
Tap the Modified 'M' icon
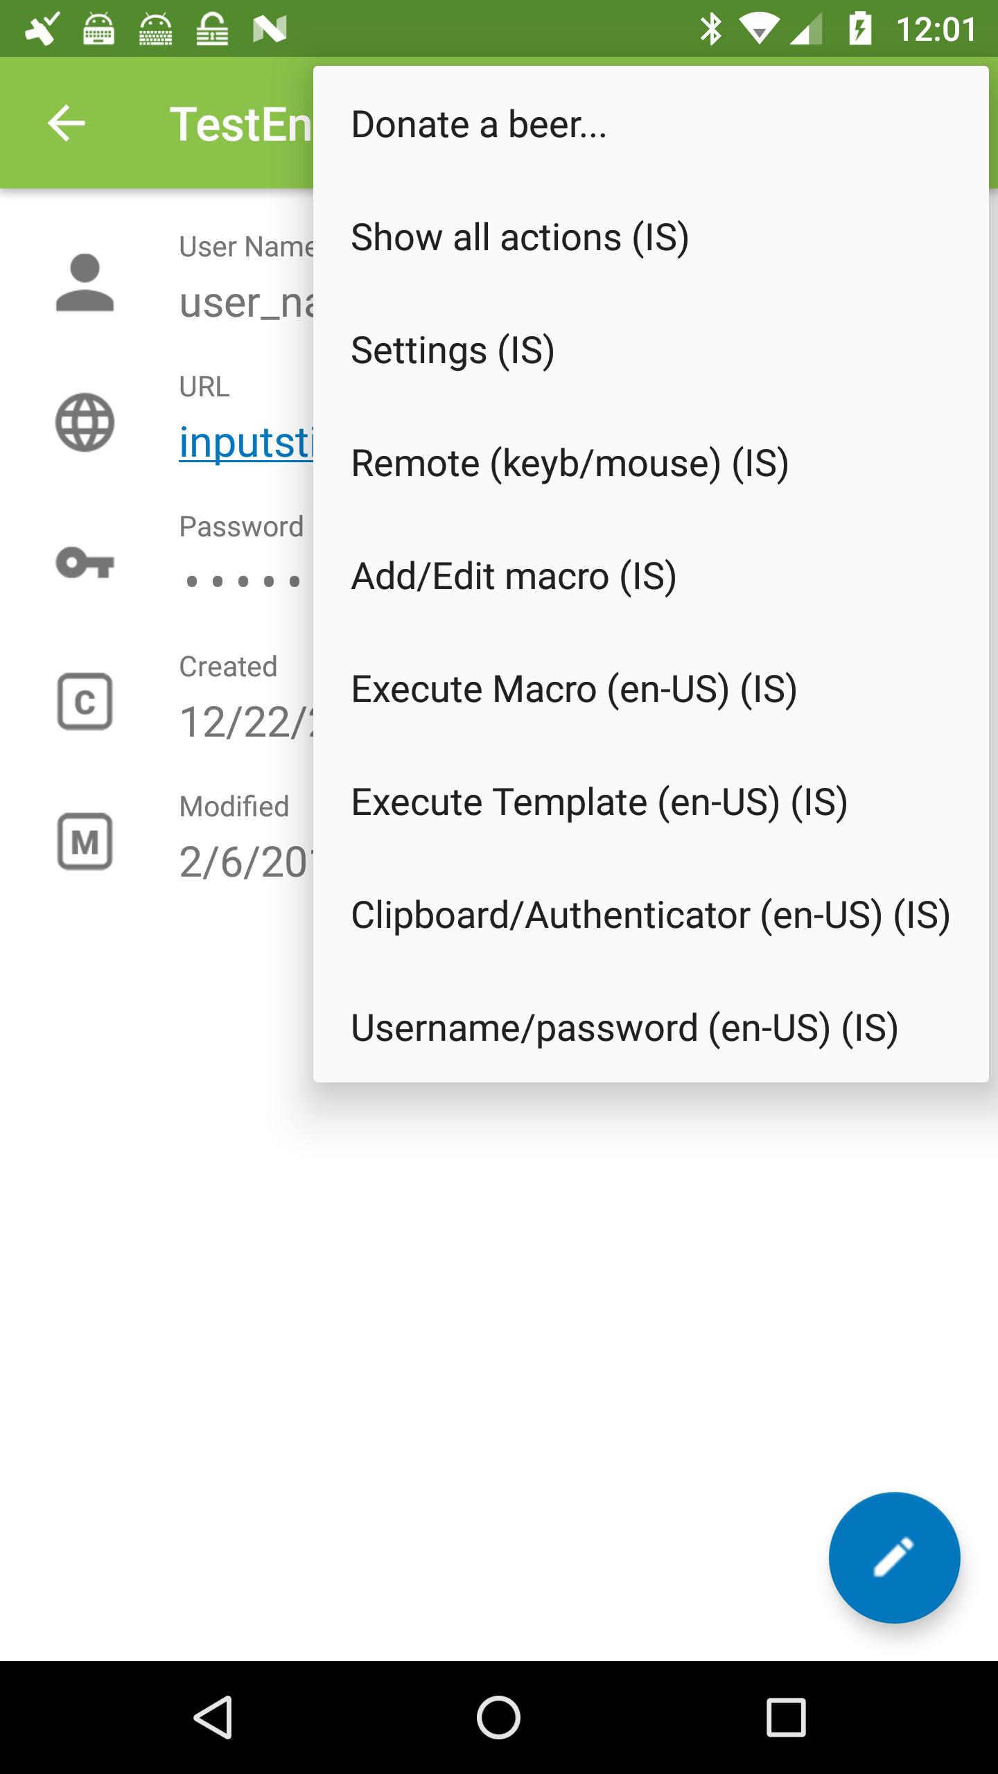pyautogui.click(x=85, y=841)
